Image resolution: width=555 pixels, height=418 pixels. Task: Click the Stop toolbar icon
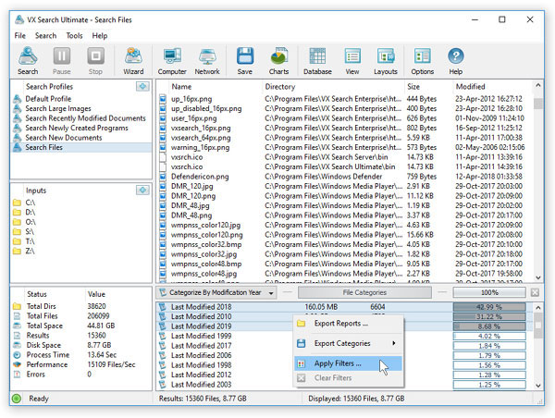coord(95,61)
